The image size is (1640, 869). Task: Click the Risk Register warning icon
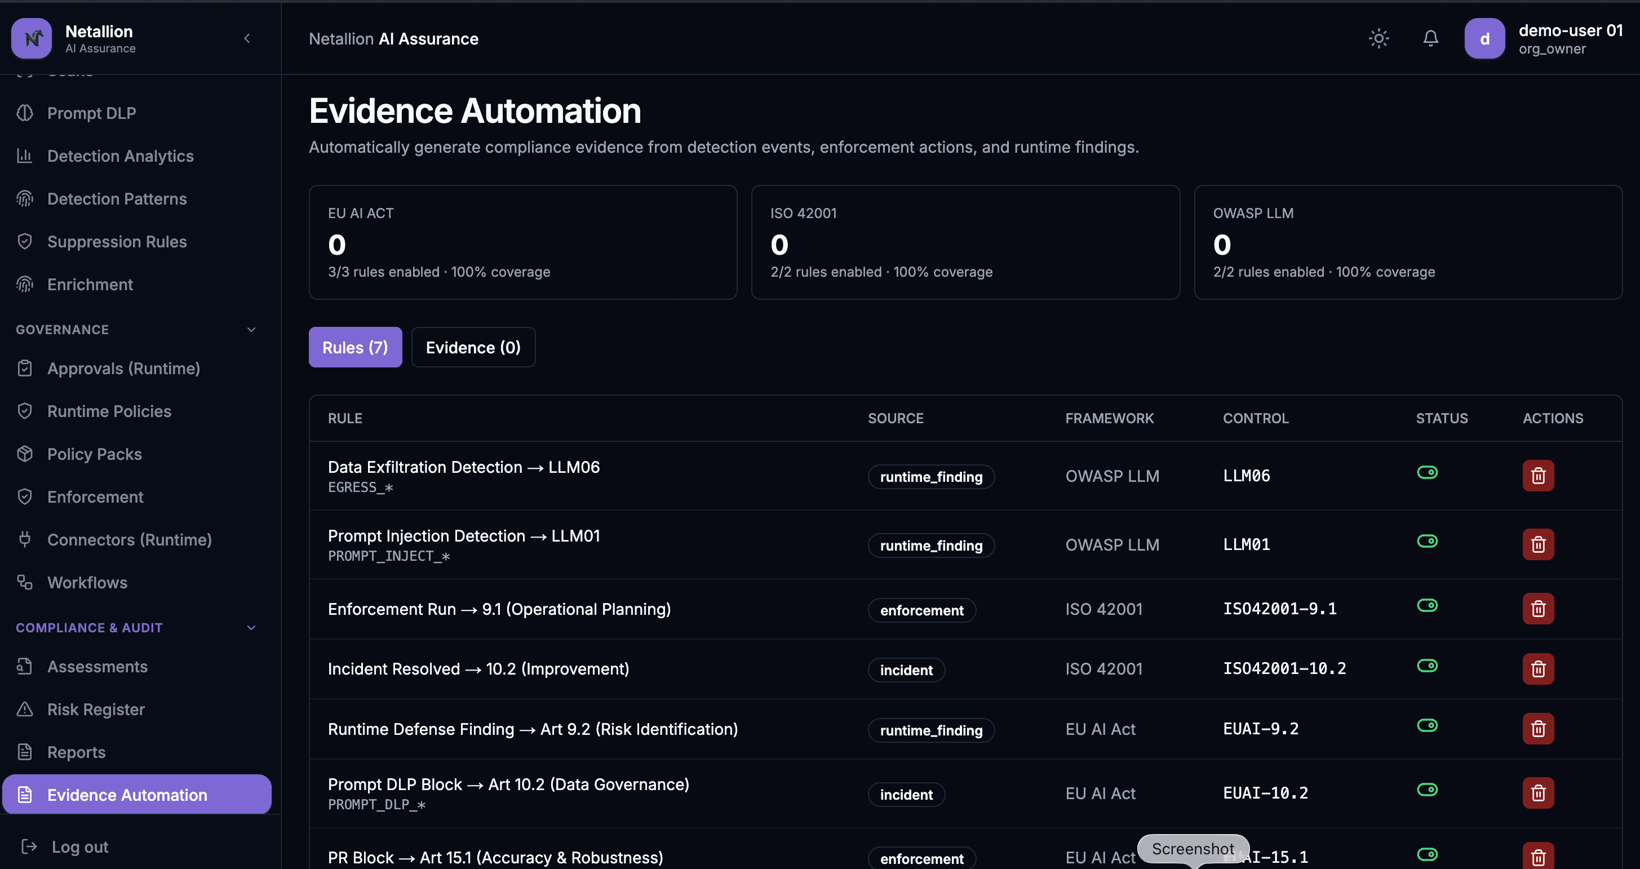25,708
